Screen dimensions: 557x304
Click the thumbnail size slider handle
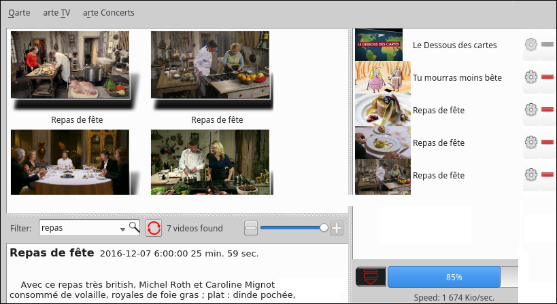pyautogui.click(x=324, y=228)
